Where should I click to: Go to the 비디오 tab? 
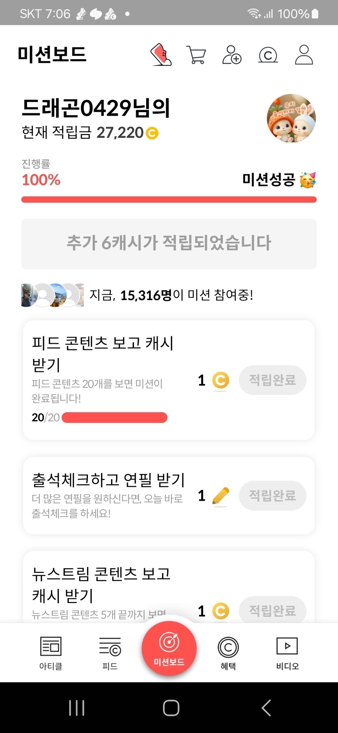coord(288,653)
